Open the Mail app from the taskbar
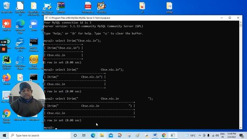Image resolution: width=247 pixels, height=139 pixels. [x=111, y=136]
